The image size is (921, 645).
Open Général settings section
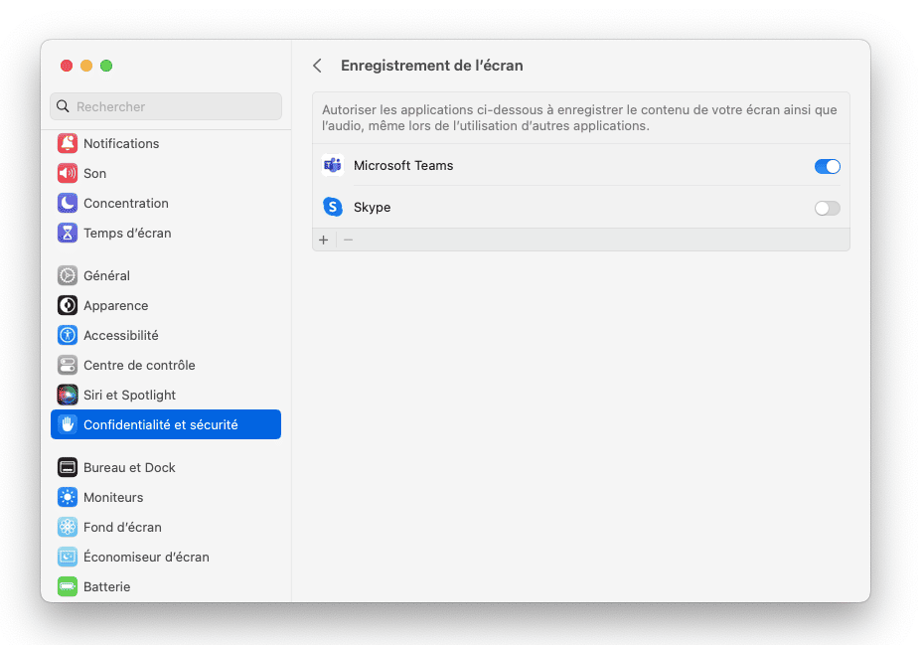click(x=106, y=275)
